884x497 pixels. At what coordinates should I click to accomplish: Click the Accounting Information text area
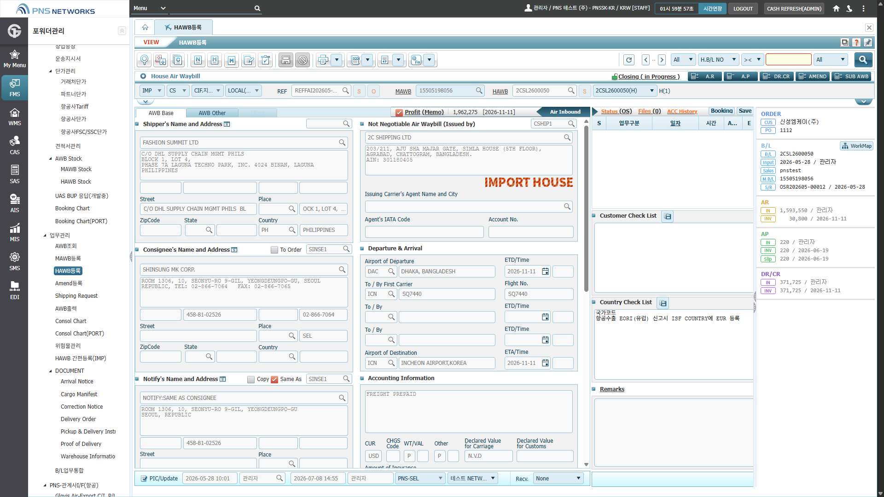(469, 412)
